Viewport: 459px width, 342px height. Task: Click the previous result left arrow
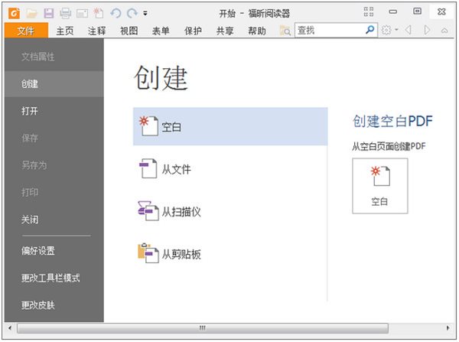point(408,30)
